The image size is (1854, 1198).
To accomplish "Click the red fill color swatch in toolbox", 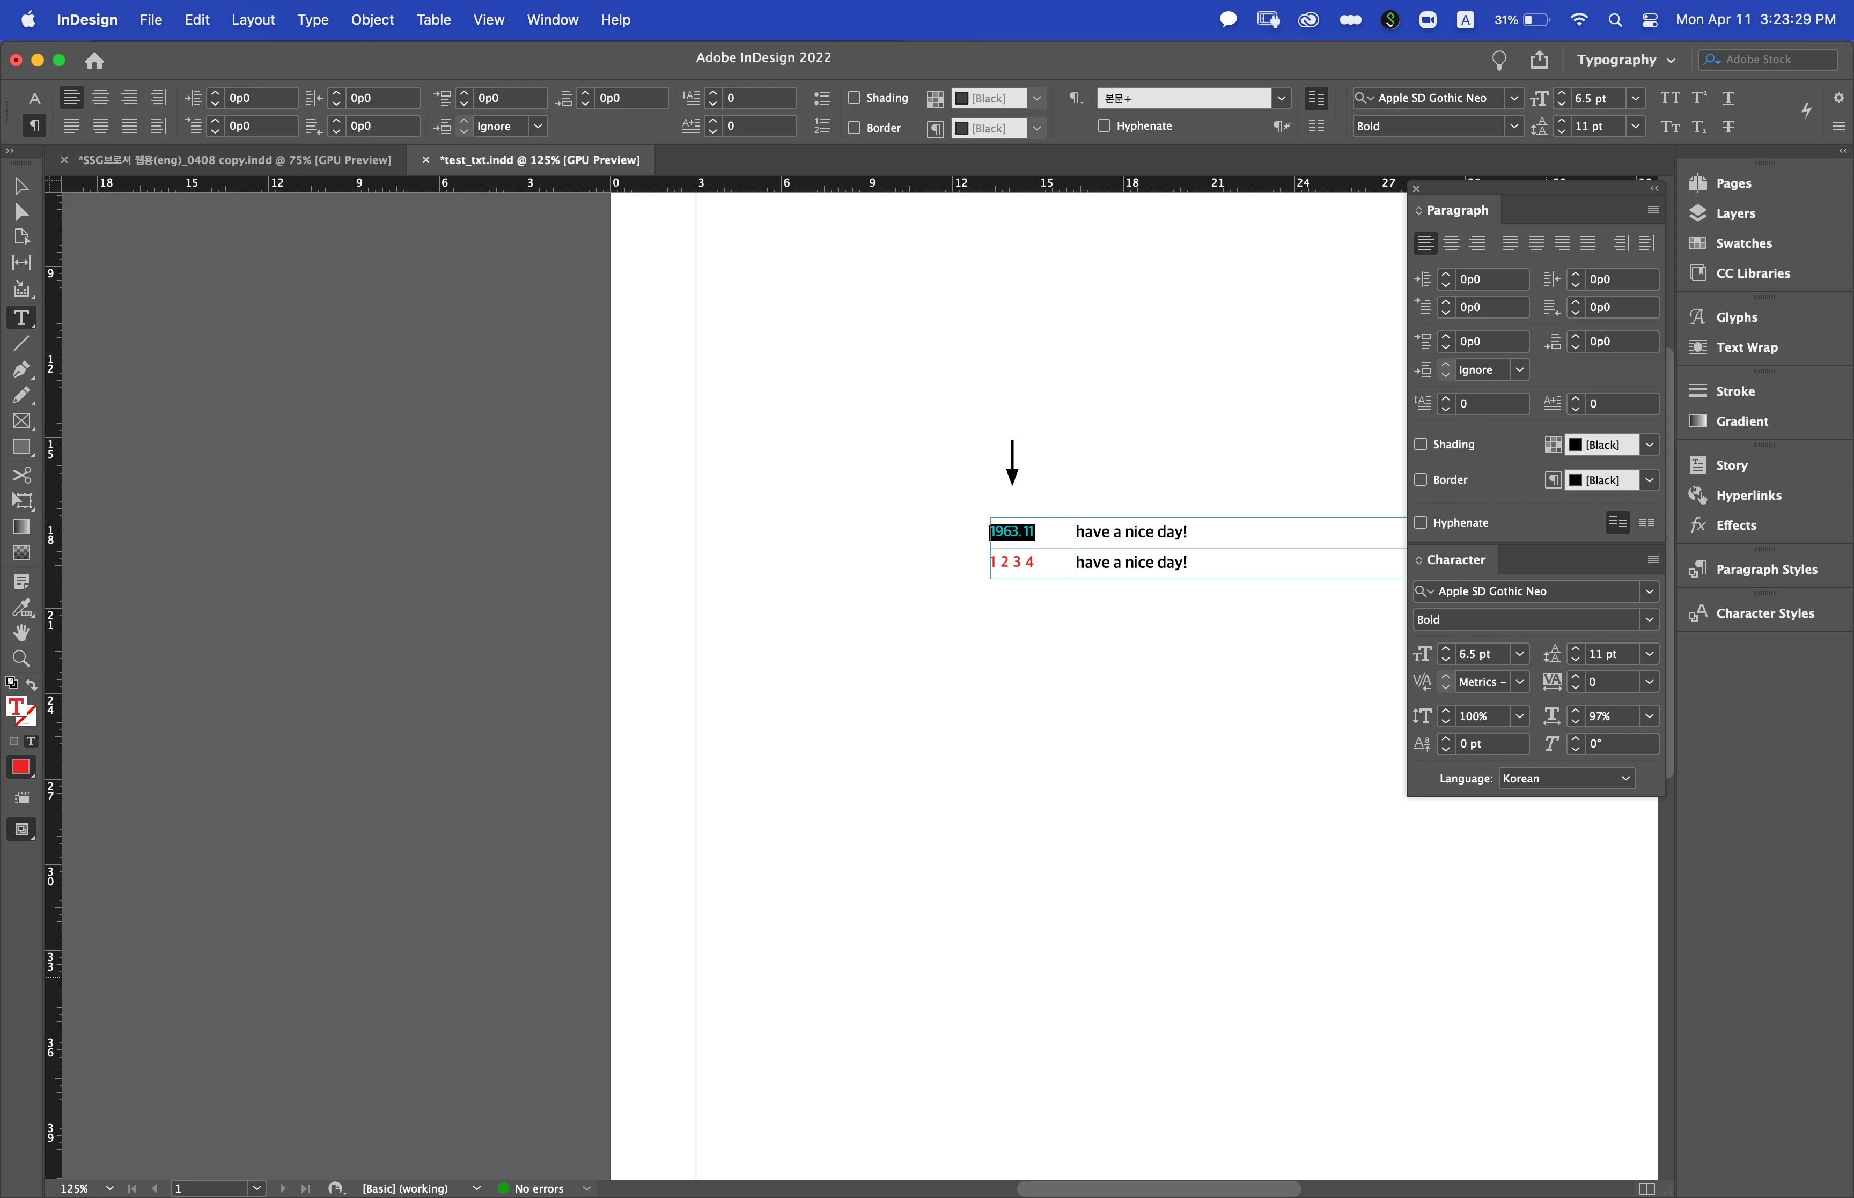I will coord(21,767).
